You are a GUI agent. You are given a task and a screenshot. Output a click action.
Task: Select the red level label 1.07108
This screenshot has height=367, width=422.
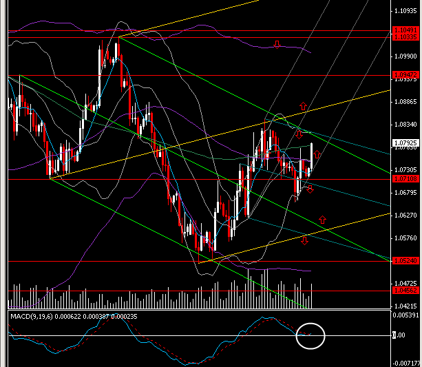click(x=405, y=178)
